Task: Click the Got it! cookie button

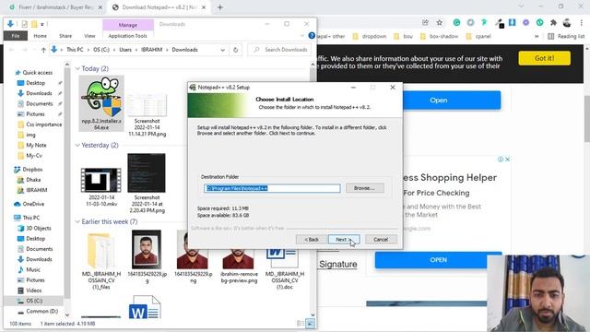Action: (x=544, y=58)
